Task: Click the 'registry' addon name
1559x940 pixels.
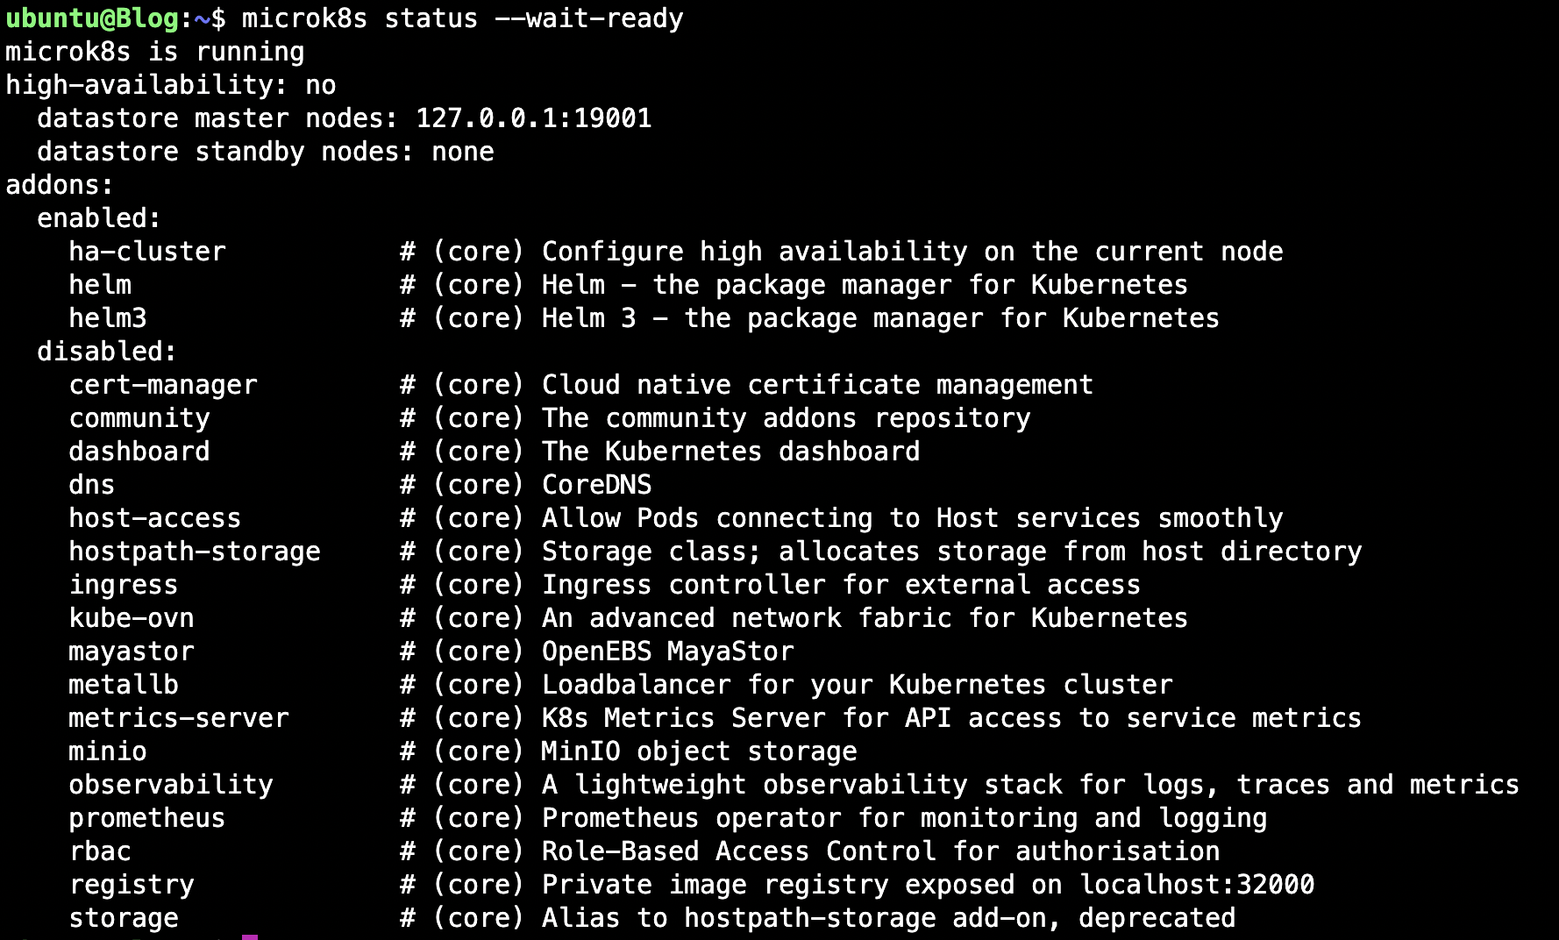Action: click(132, 885)
